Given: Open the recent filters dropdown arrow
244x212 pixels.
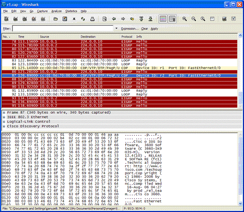Looking at the screenshot, I should point(116,29).
